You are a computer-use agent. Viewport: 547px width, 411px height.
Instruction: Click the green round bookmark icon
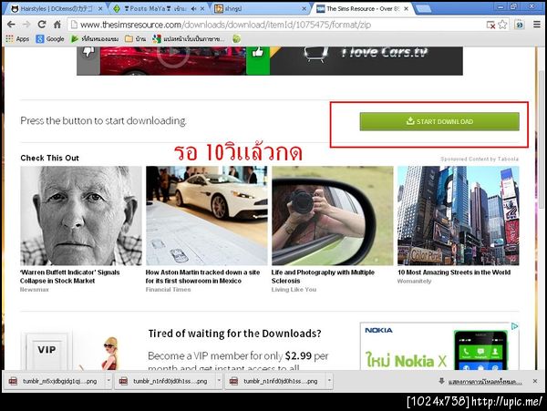(236, 38)
